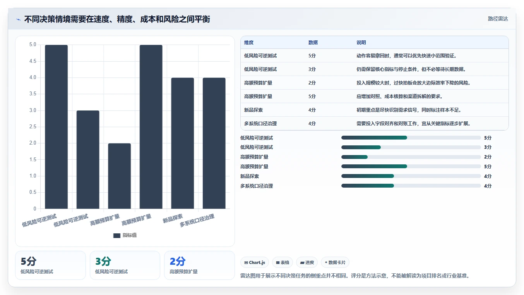Click the 低风险可逆测试 progress bar showing 3分
524x295 pixels.
(411, 147)
